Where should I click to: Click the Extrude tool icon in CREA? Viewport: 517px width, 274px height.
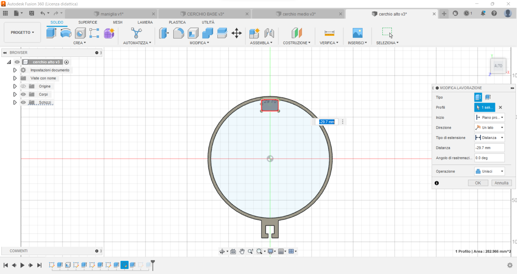(51, 33)
